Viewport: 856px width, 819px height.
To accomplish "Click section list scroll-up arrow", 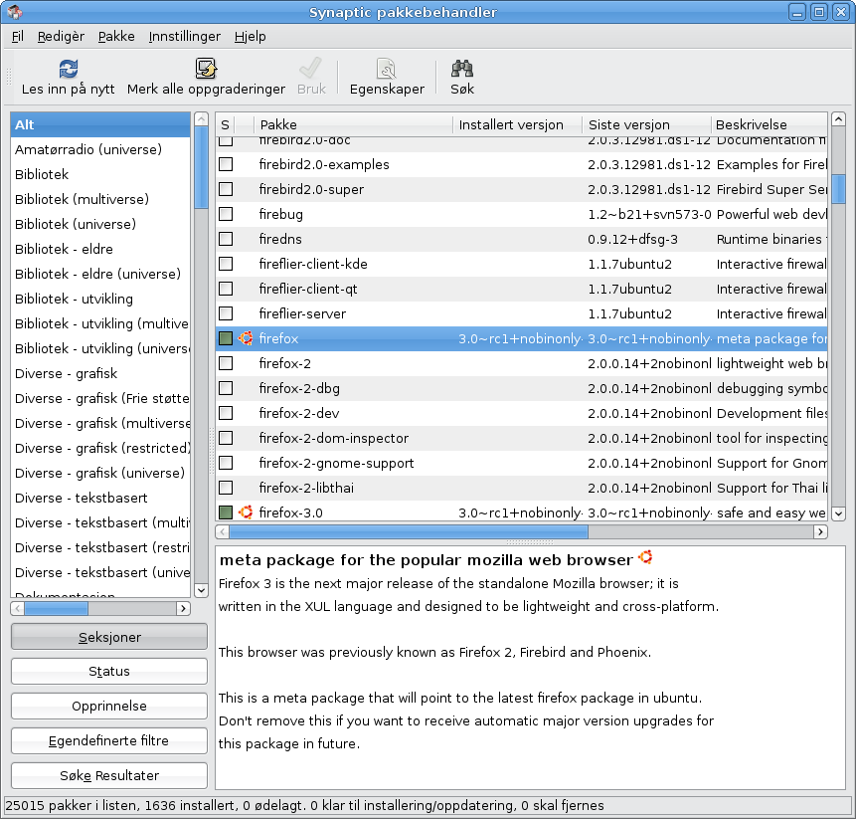I will [201, 118].
